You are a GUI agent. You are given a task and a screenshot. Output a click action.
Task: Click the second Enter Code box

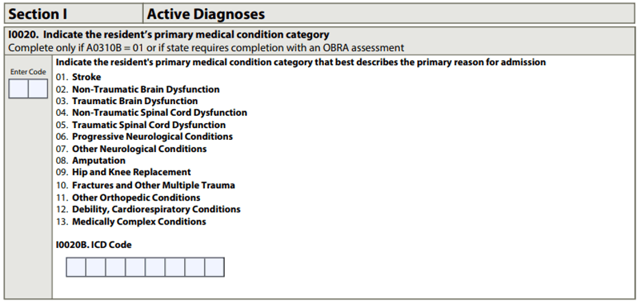[37, 89]
